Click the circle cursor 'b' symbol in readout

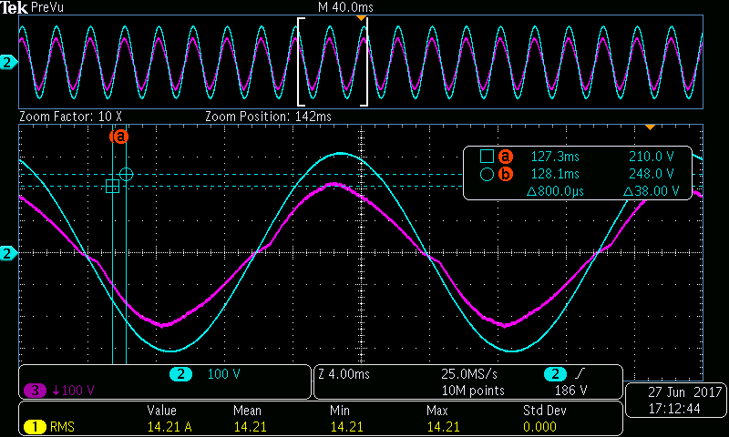tap(487, 175)
